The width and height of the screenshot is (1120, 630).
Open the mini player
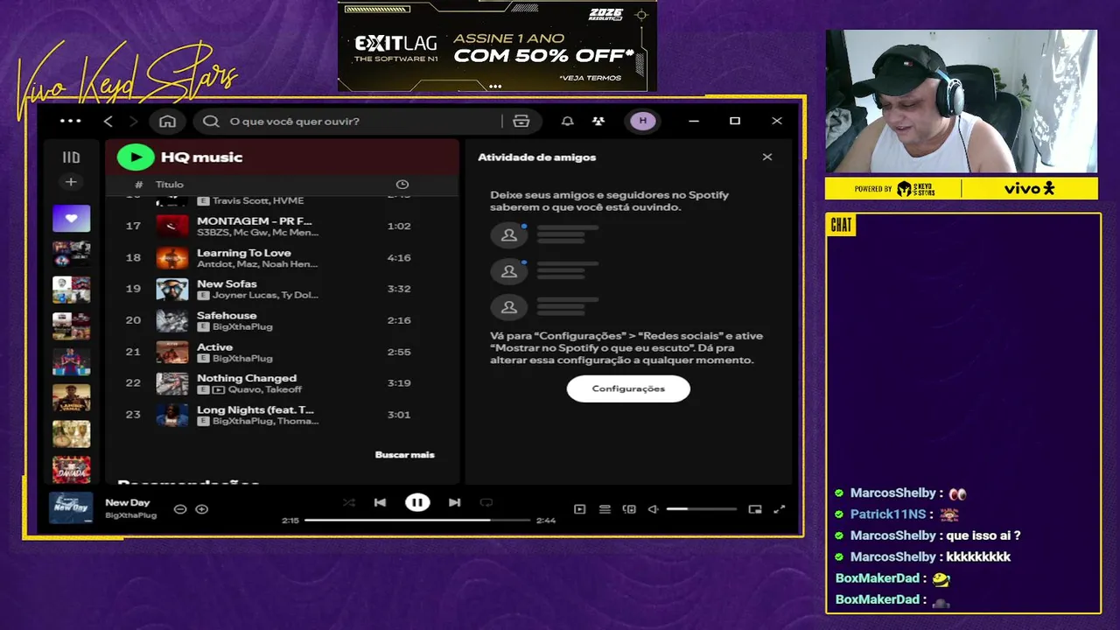click(755, 509)
